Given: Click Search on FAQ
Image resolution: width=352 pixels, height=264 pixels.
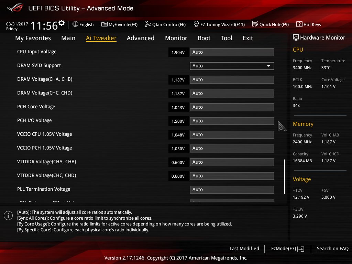Looking at the screenshot, I should coord(332,249).
